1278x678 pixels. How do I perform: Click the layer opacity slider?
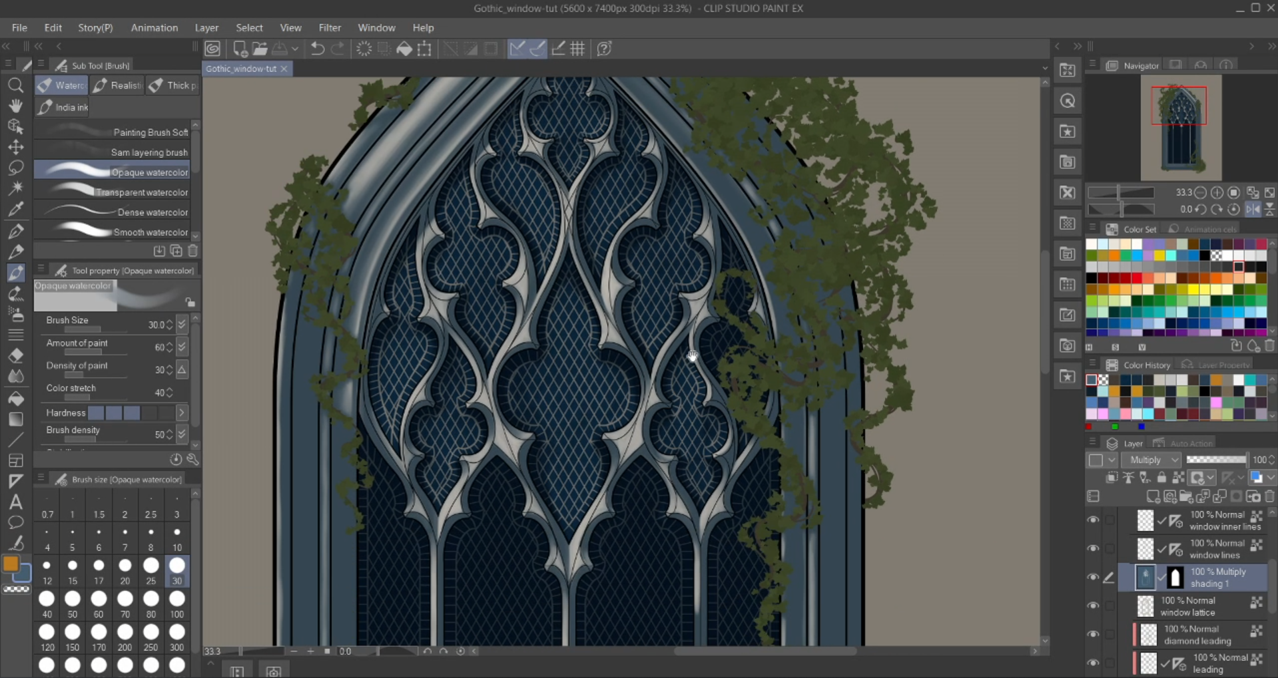(1216, 460)
